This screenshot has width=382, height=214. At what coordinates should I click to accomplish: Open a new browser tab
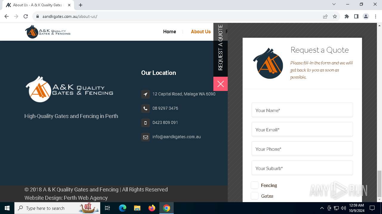point(81,5)
